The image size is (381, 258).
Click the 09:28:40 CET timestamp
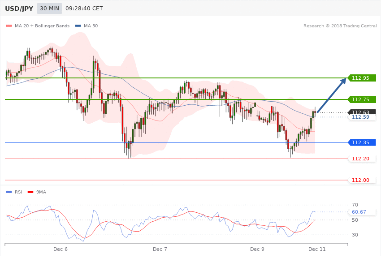84,9
